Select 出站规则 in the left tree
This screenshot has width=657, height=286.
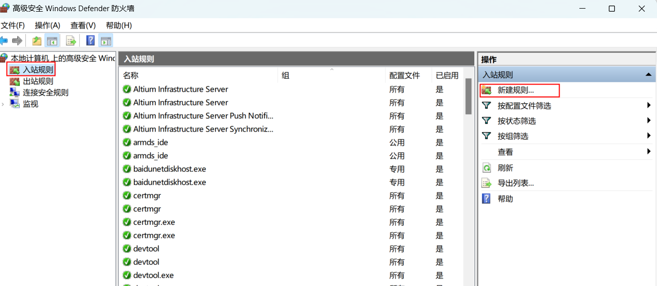tap(38, 81)
